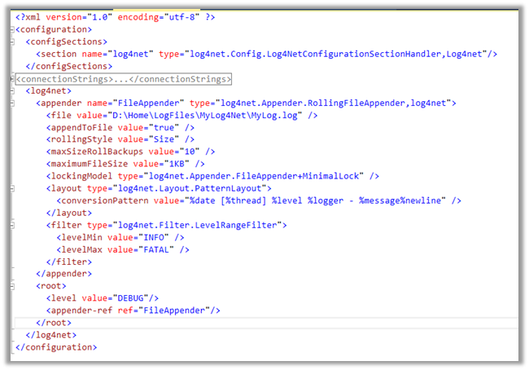Collapse the configSections node

(x=11, y=42)
